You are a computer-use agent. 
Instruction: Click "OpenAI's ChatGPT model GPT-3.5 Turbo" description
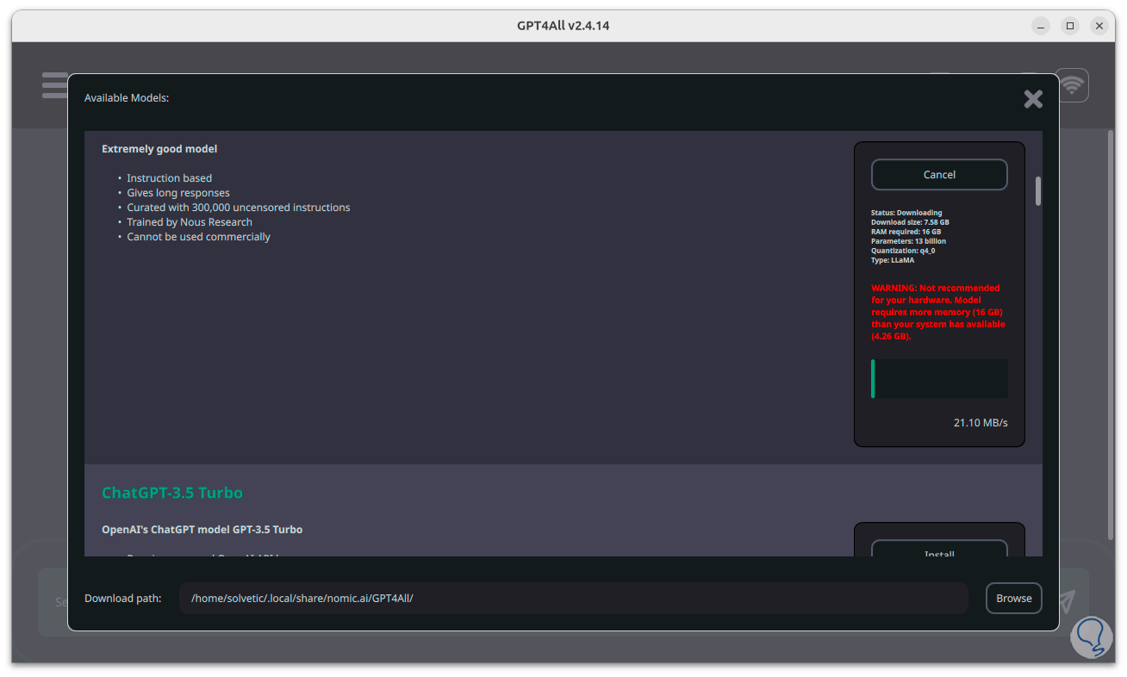pos(202,530)
